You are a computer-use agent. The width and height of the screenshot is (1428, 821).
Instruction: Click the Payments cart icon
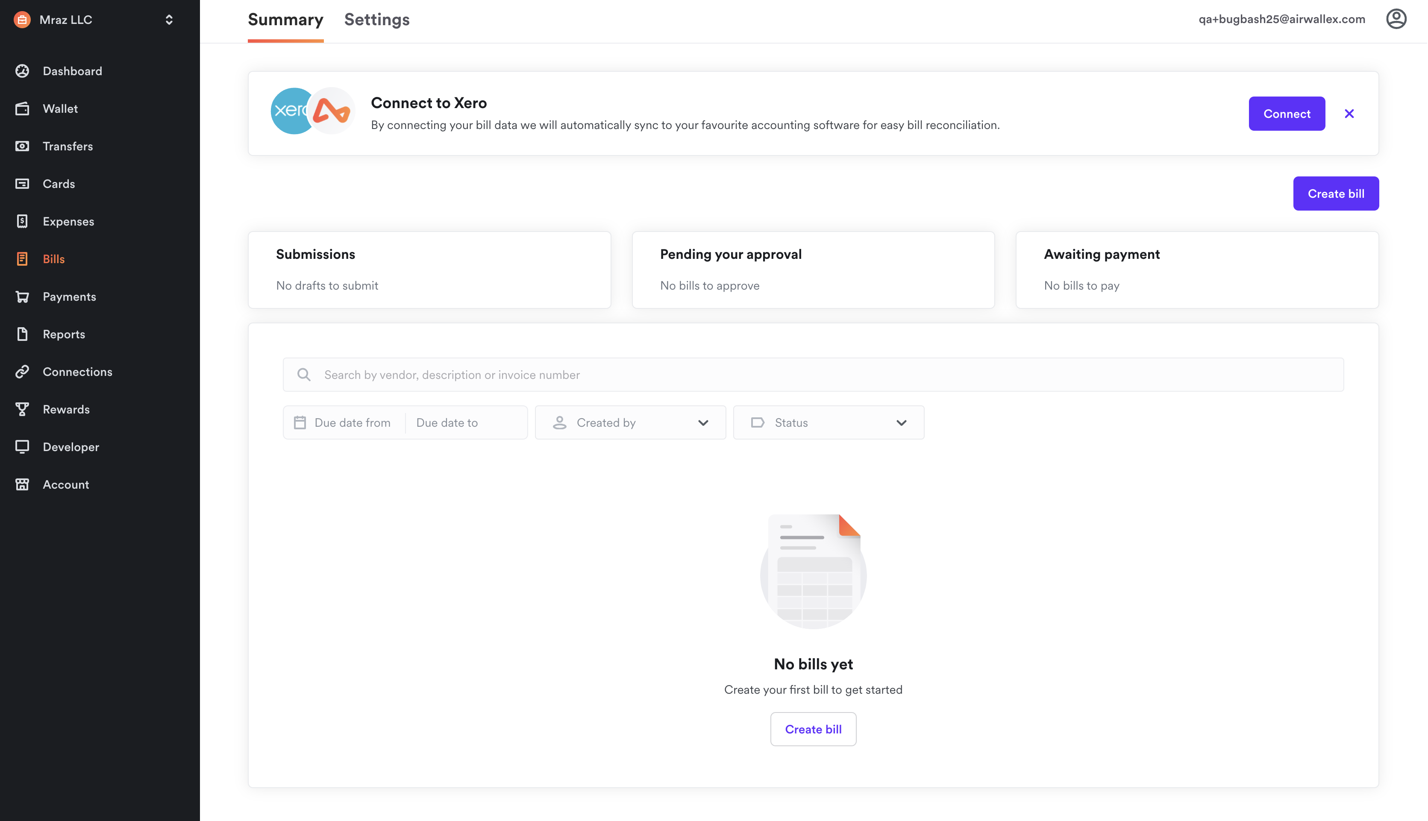pos(22,296)
